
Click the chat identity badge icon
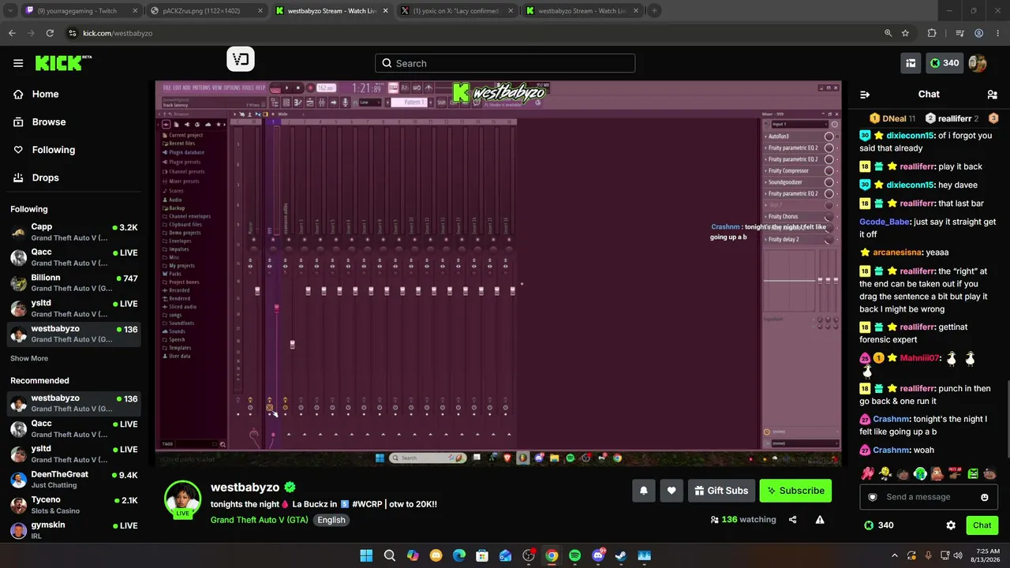click(873, 497)
